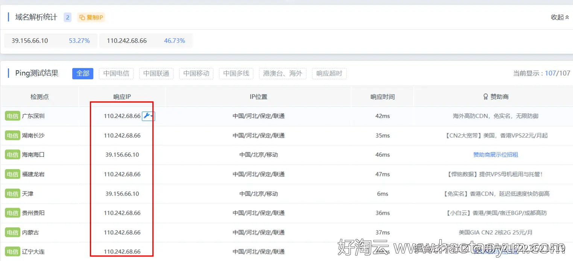Click the 赞助商 column header icon
The image size is (573, 261).
tap(486, 97)
